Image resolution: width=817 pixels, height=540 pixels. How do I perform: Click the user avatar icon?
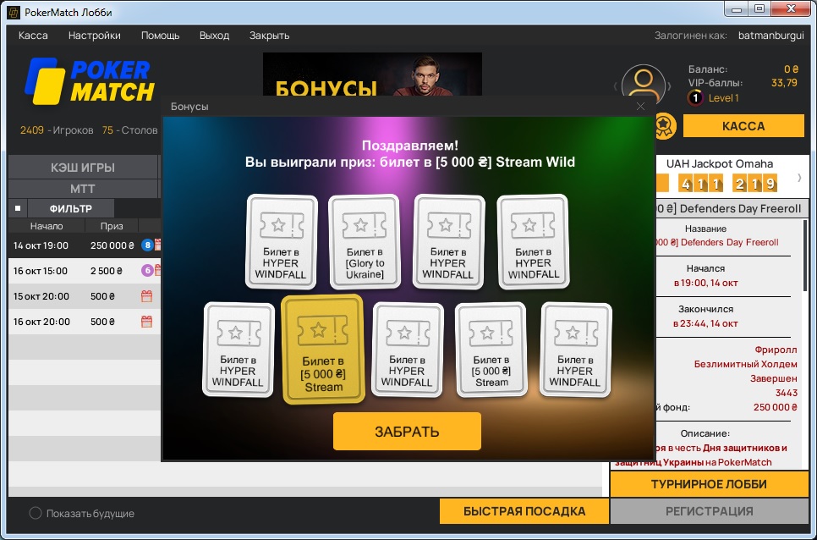pyautogui.click(x=644, y=85)
